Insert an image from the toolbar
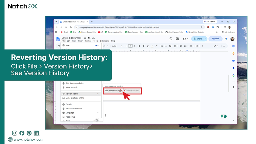Image resolution: width=256 pixels, height=144 pixels. 170,46
